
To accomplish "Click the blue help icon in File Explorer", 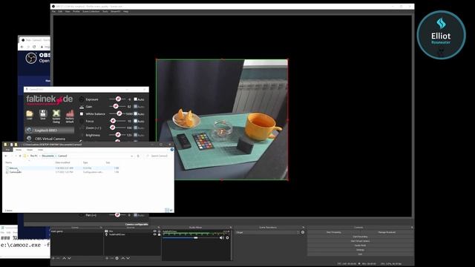I will (171, 150).
